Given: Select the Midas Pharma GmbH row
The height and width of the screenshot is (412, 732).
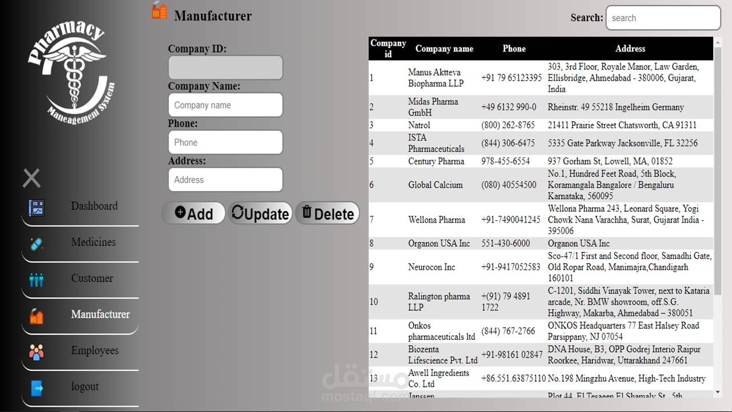Looking at the screenshot, I should pos(541,107).
